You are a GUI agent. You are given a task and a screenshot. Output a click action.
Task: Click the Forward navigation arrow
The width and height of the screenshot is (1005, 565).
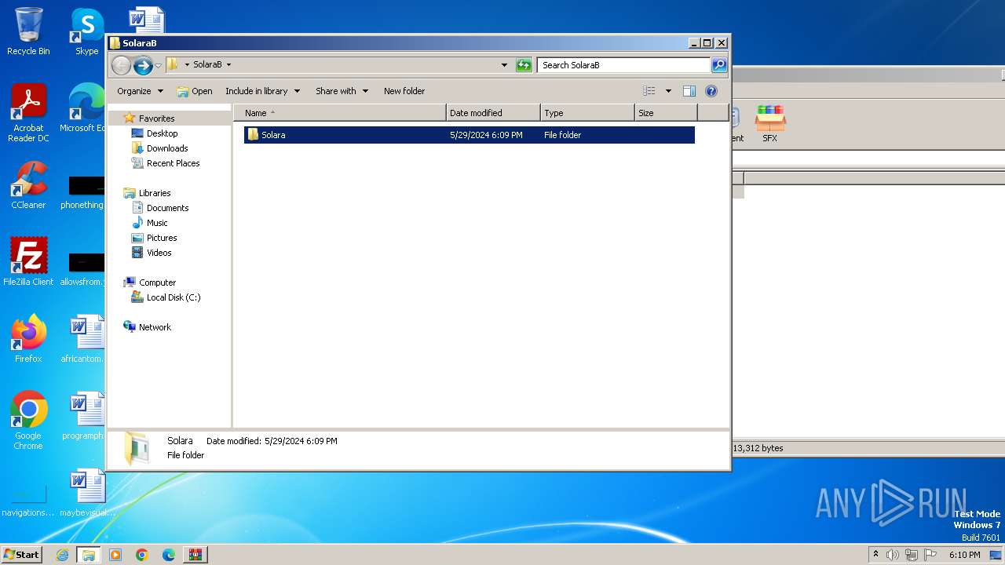[143, 65]
